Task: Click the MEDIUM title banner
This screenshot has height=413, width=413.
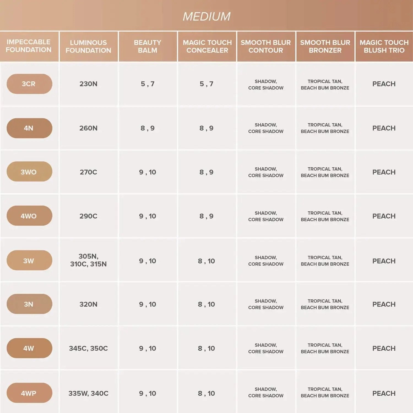Action: 206,16
